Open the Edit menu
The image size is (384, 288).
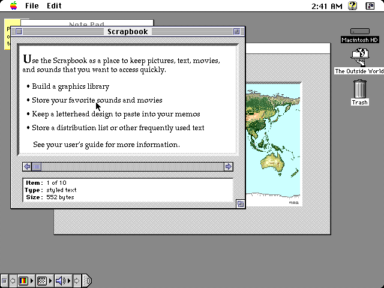[54, 5]
